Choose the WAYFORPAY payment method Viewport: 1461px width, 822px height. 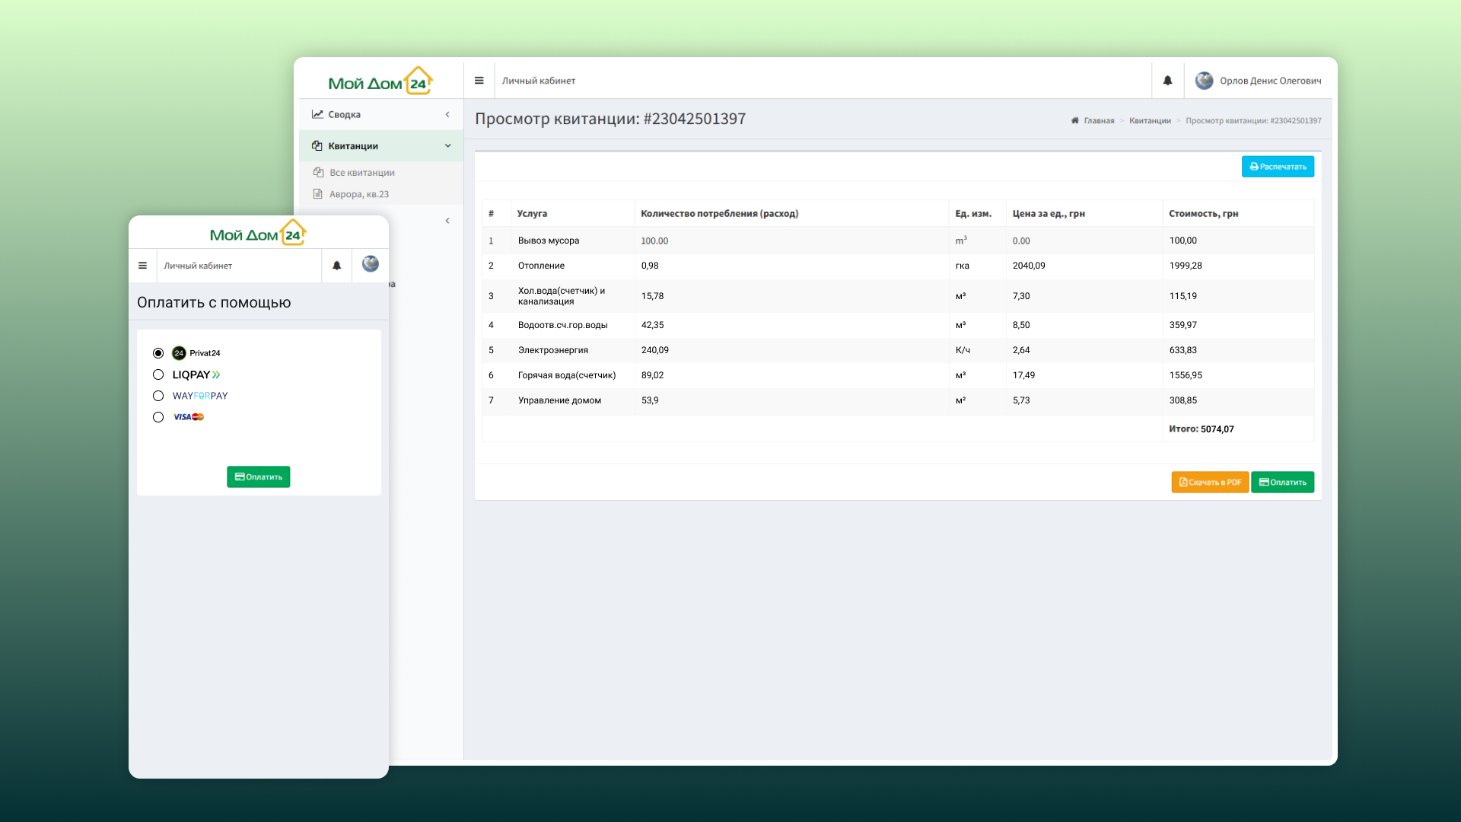point(158,396)
